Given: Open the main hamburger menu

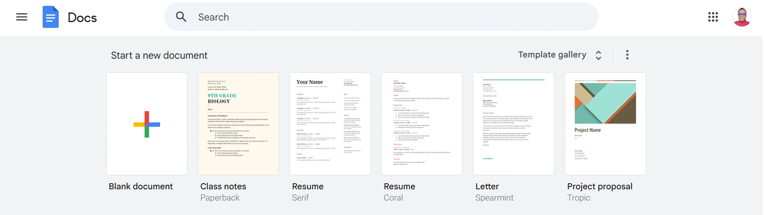Looking at the screenshot, I should (22, 17).
